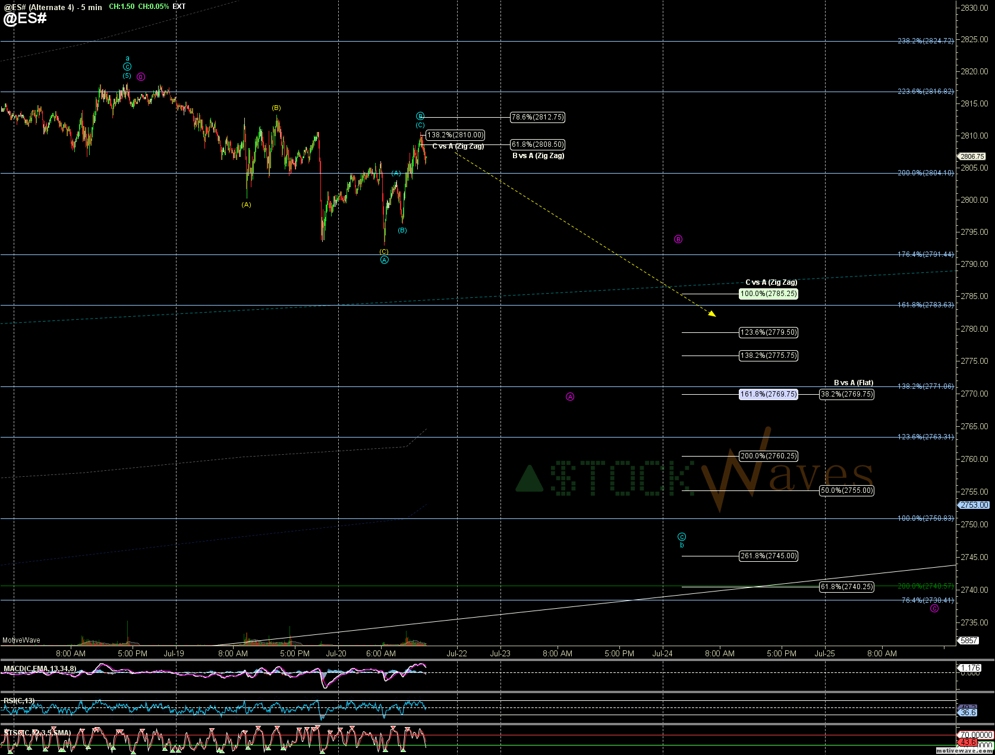The height and width of the screenshot is (755, 995).
Task: Select the 200.0%(2760.25) extension label
Action: 768,456
